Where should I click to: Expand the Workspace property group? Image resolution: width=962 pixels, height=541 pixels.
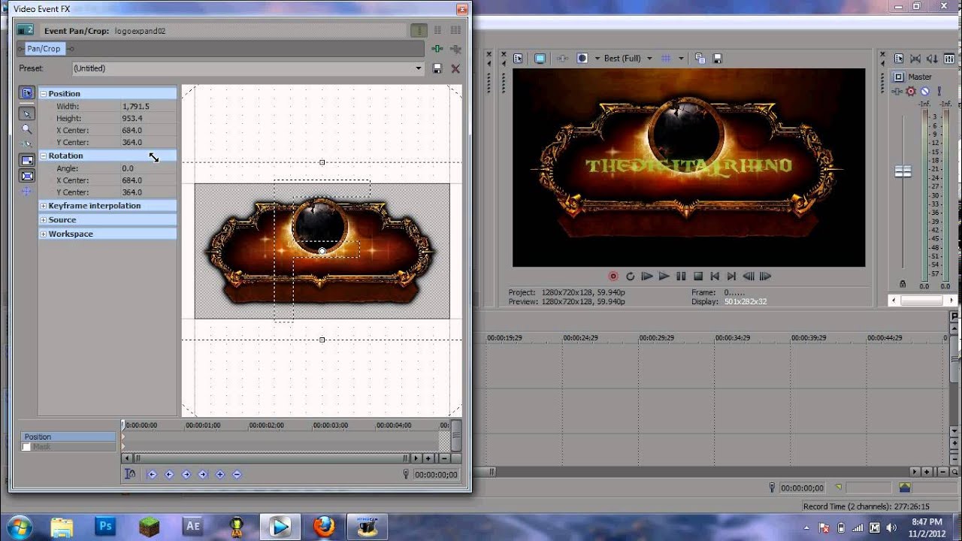tap(43, 234)
